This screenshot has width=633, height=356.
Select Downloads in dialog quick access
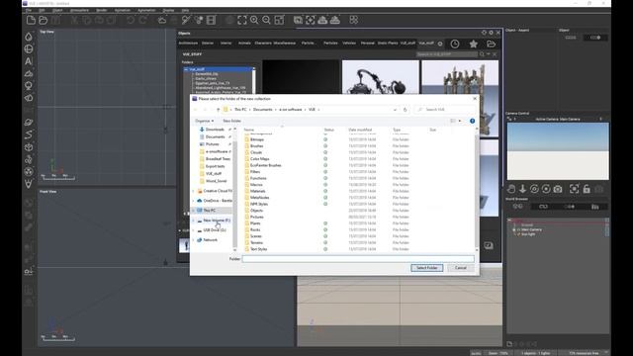(x=215, y=130)
